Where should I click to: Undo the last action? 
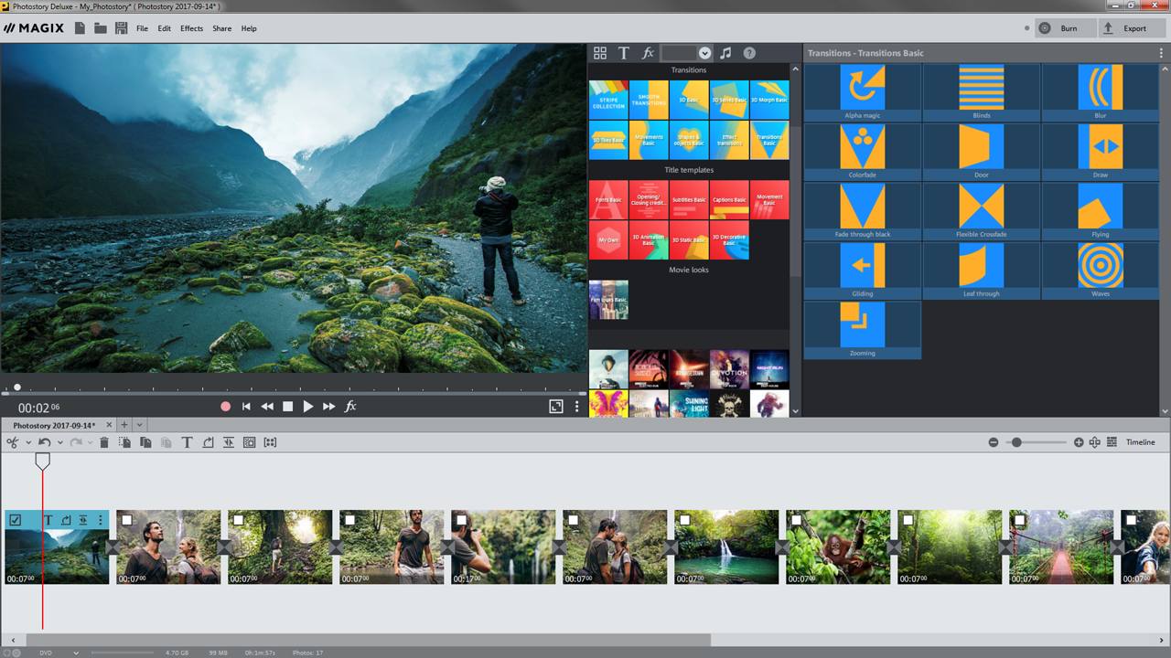point(44,442)
